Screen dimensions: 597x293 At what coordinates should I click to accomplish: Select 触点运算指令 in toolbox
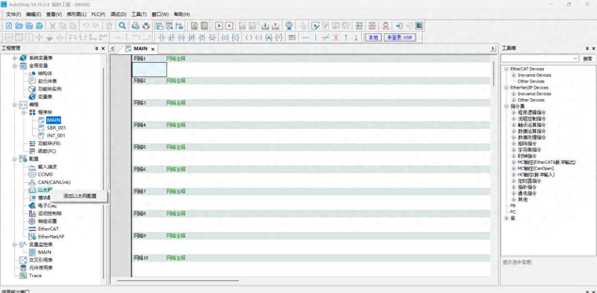pyautogui.click(x=531, y=125)
